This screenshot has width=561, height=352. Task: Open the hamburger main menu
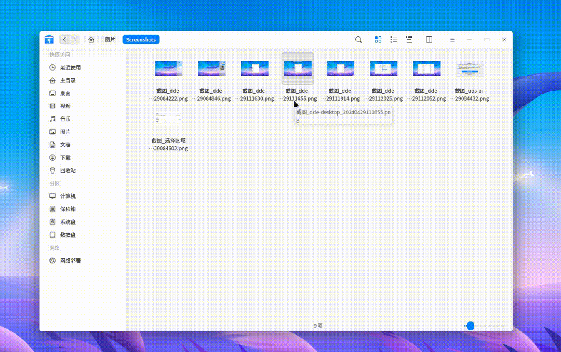pos(452,39)
